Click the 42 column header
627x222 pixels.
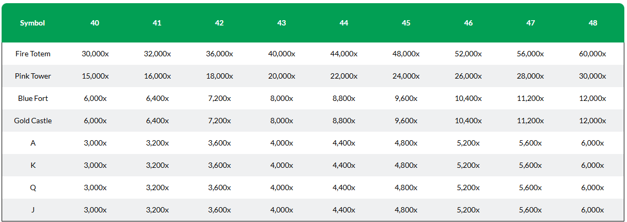(219, 23)
